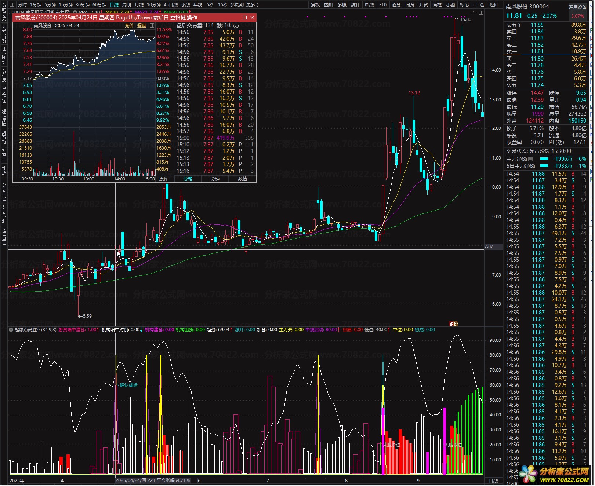Viewport: 595px width, 486px height.
Task: Switch to the 分钟 tab in the popup
Action: [215, 179]
